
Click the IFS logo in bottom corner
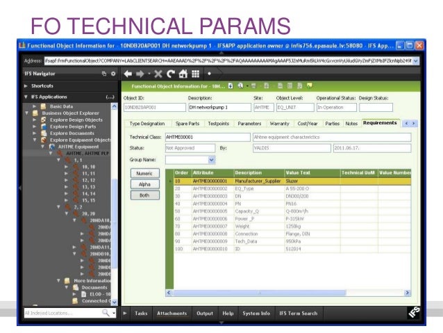(414, 312)
